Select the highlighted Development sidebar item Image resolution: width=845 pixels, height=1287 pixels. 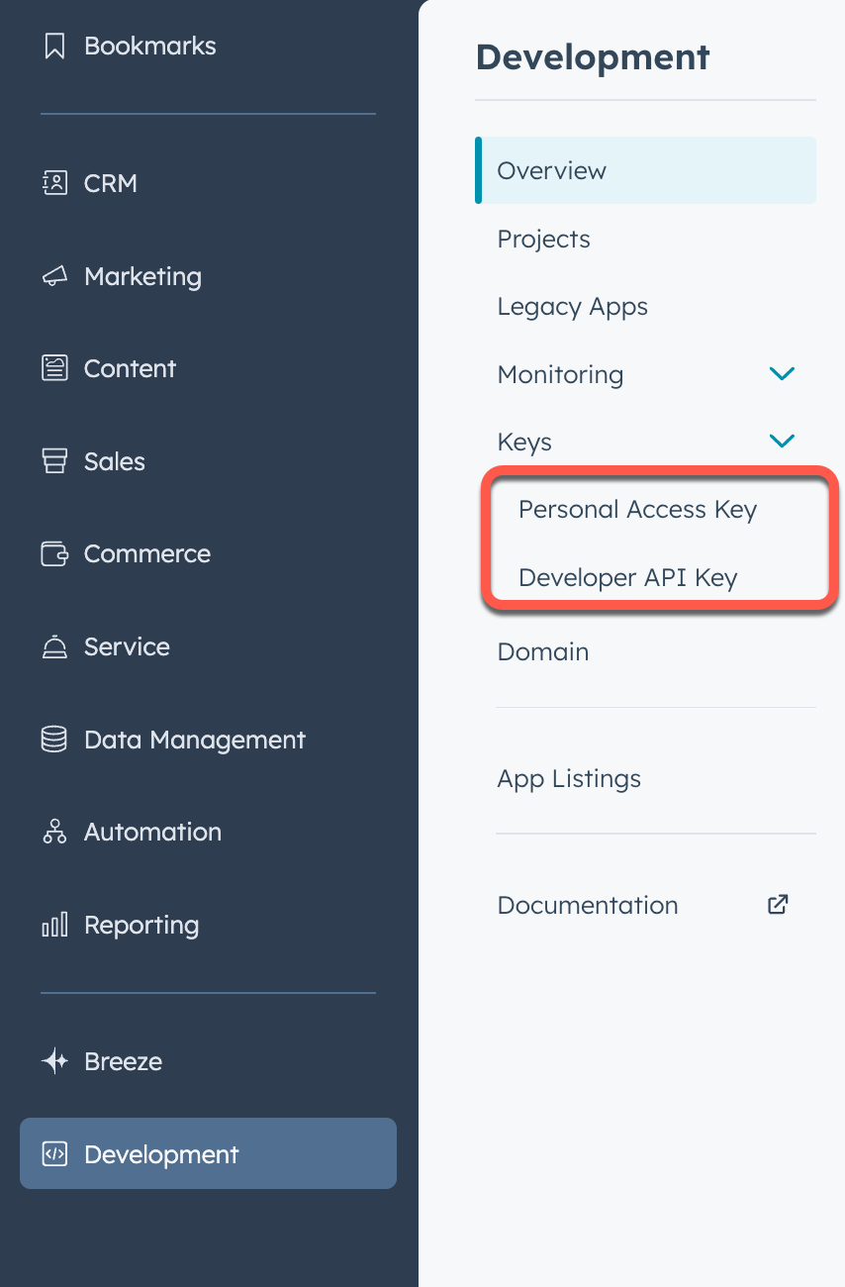(x=208, y=1153)
